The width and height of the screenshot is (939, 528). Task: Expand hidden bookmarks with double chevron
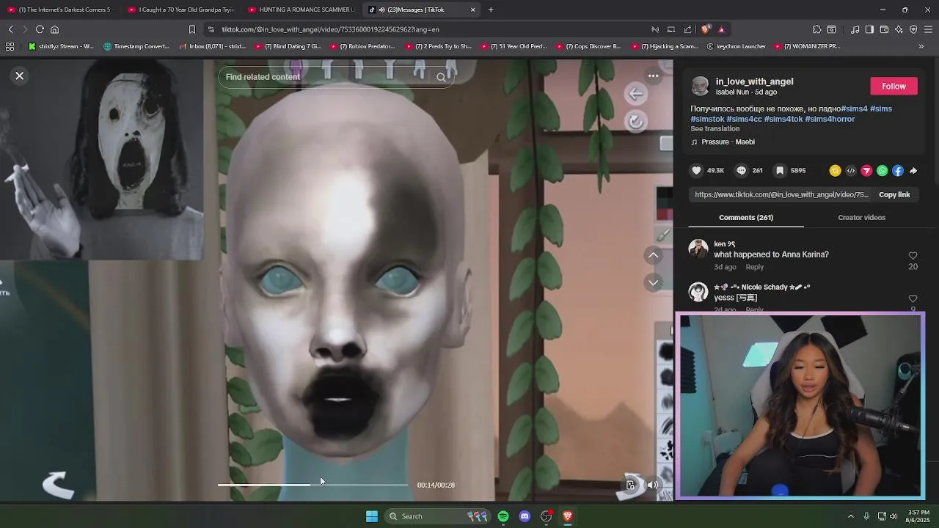tap(921, 46)
